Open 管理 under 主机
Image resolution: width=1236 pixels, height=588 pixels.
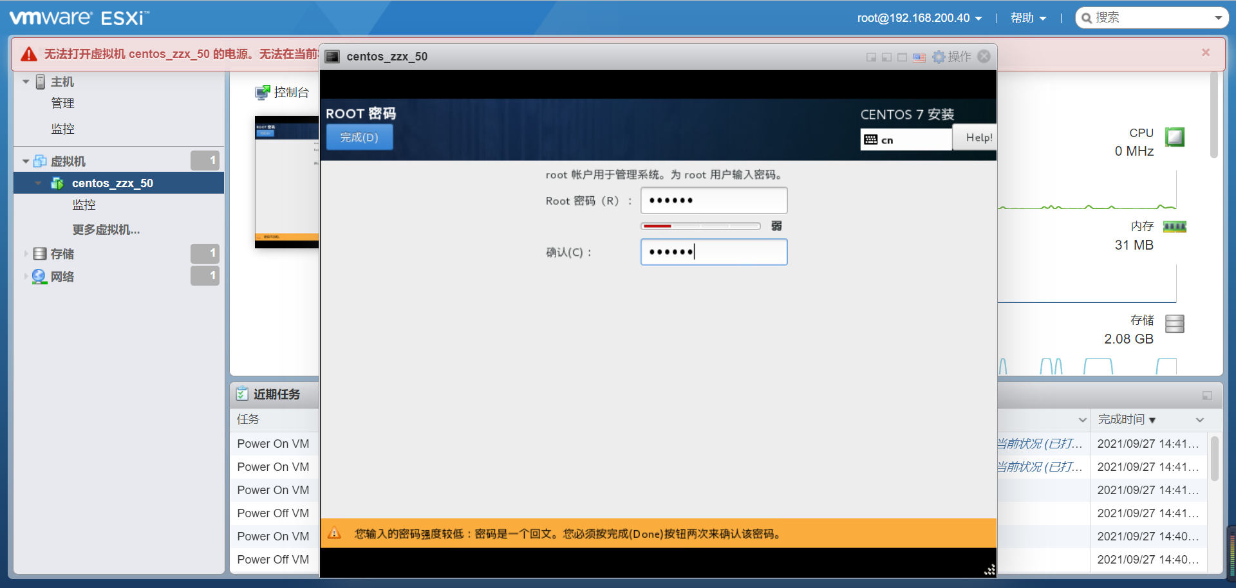pos(62,103)
